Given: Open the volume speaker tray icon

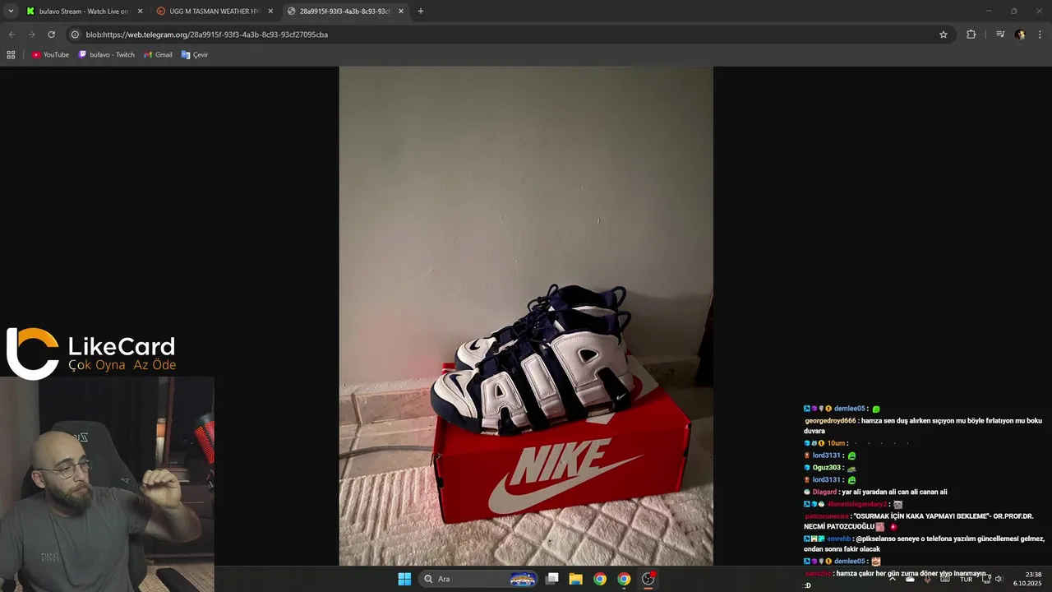Looking at the screenshot, I should coord(999,579).
